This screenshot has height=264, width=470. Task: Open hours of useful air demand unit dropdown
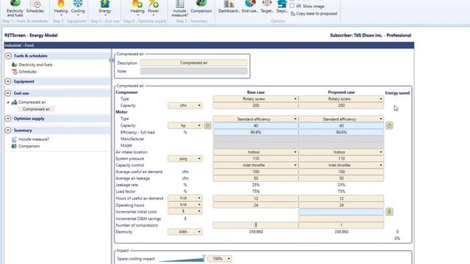[185, 198]
